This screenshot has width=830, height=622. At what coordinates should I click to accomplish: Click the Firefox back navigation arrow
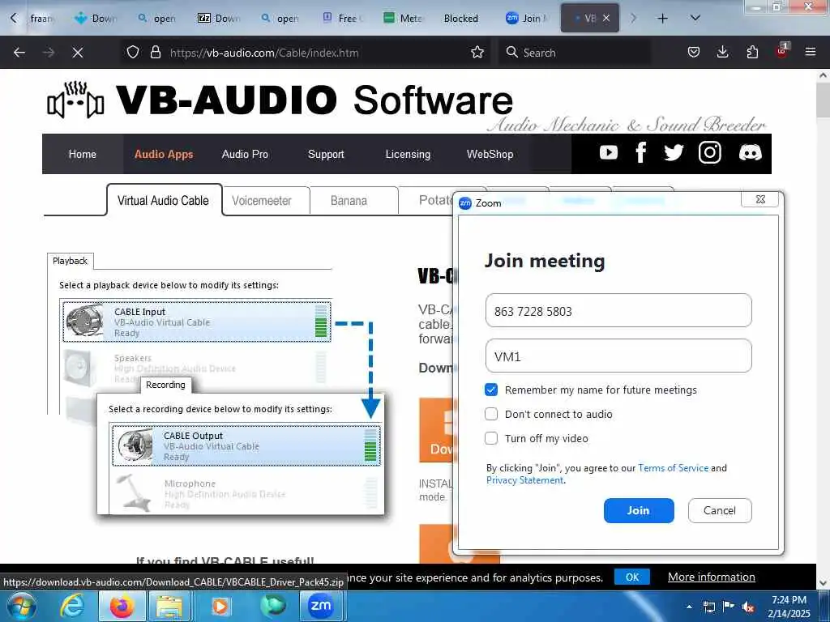pos(19,53)
